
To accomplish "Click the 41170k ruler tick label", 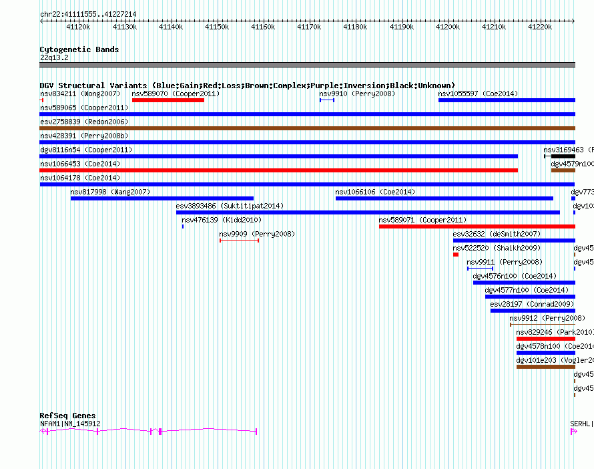I will click(x=309, y=27).
